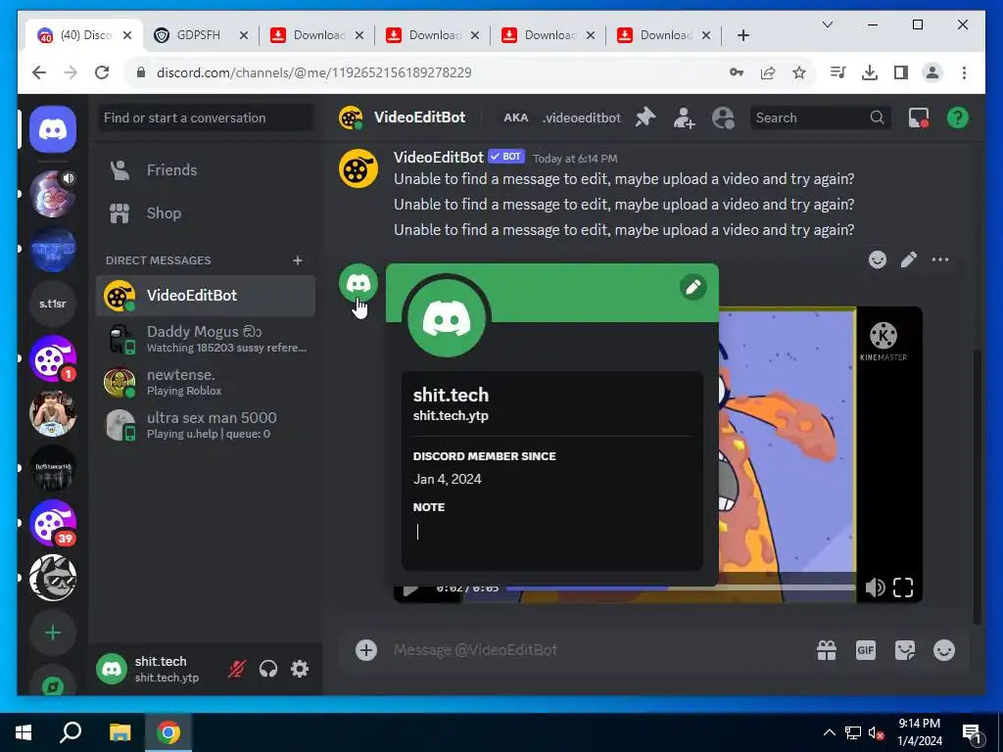Open File Explorer from taskbar
This screenshot has width=1003, height=752.
(x=119, y=732)
